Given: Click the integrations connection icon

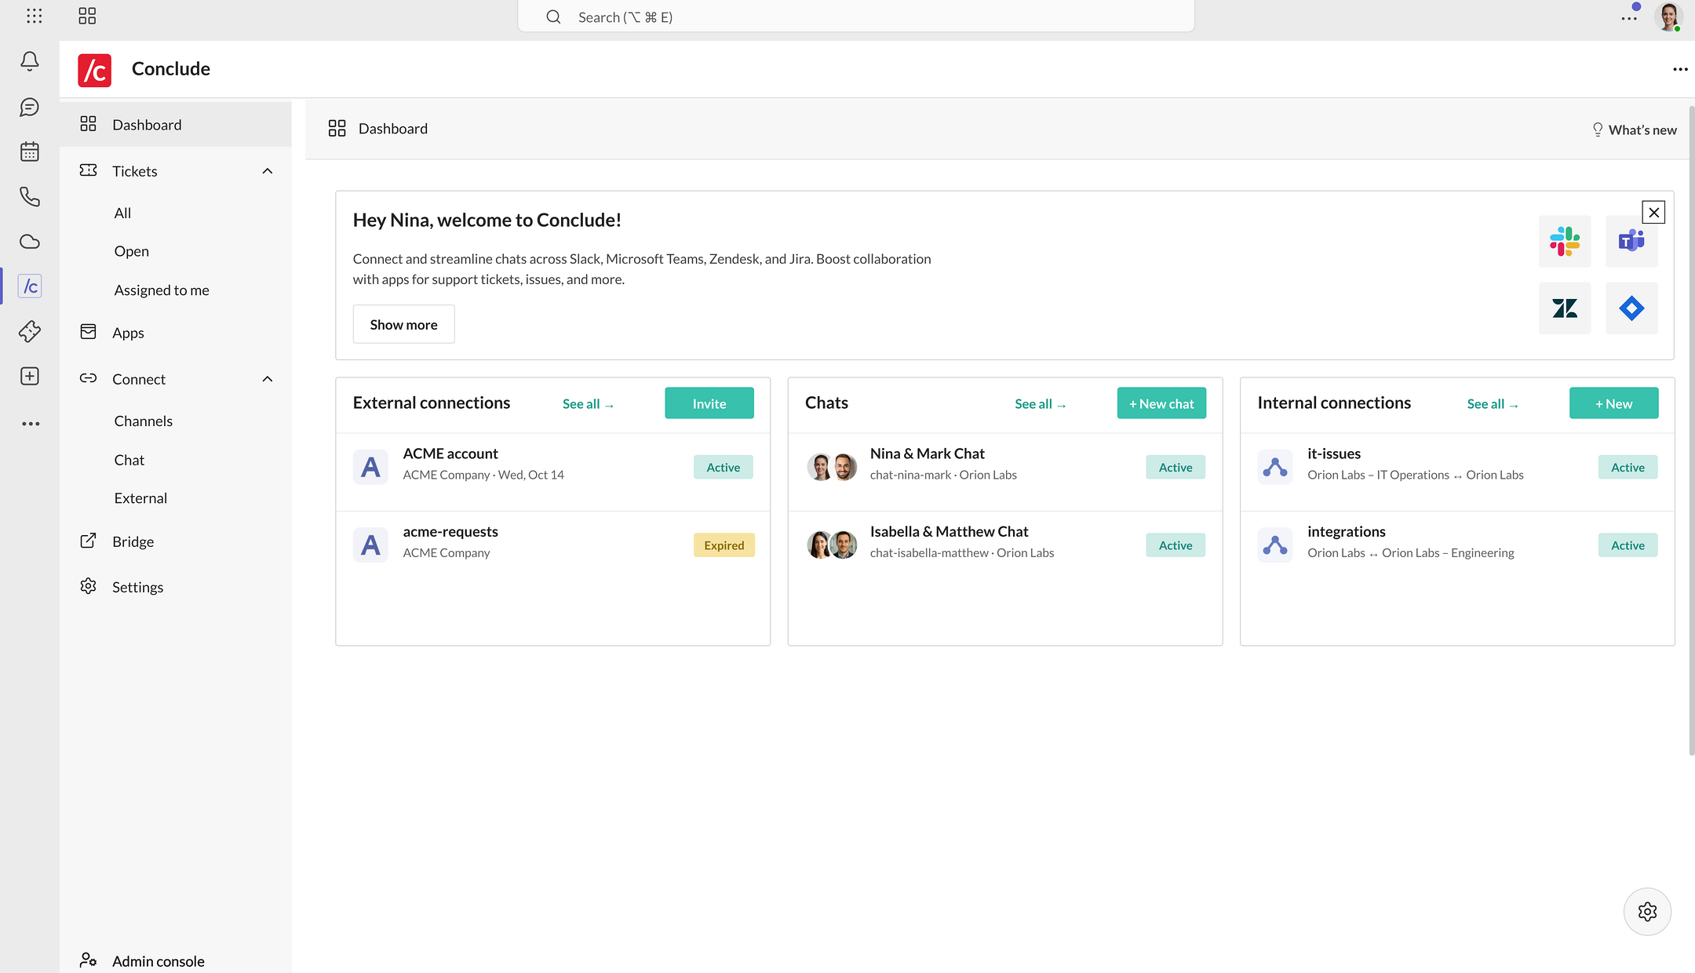Looking at the screenshot, I should coord(1275,545).
